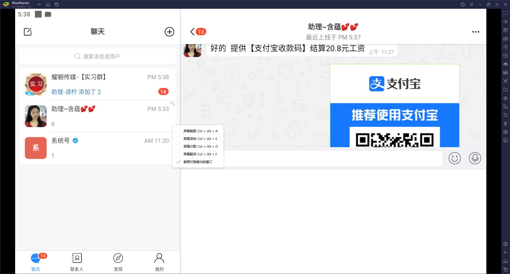510x274 pixels.
Task: Open 耀朝传媒-【实习群】 group chat
Action: click(x=97, y=84)
